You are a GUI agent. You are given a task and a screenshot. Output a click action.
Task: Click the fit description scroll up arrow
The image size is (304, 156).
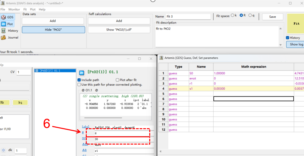pos(280,29)
